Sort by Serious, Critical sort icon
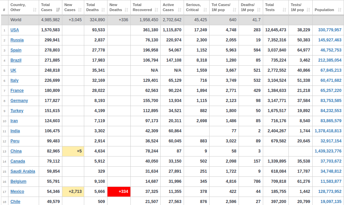Image resolution: width=344 pixels, height=205 pixels. 205,10
